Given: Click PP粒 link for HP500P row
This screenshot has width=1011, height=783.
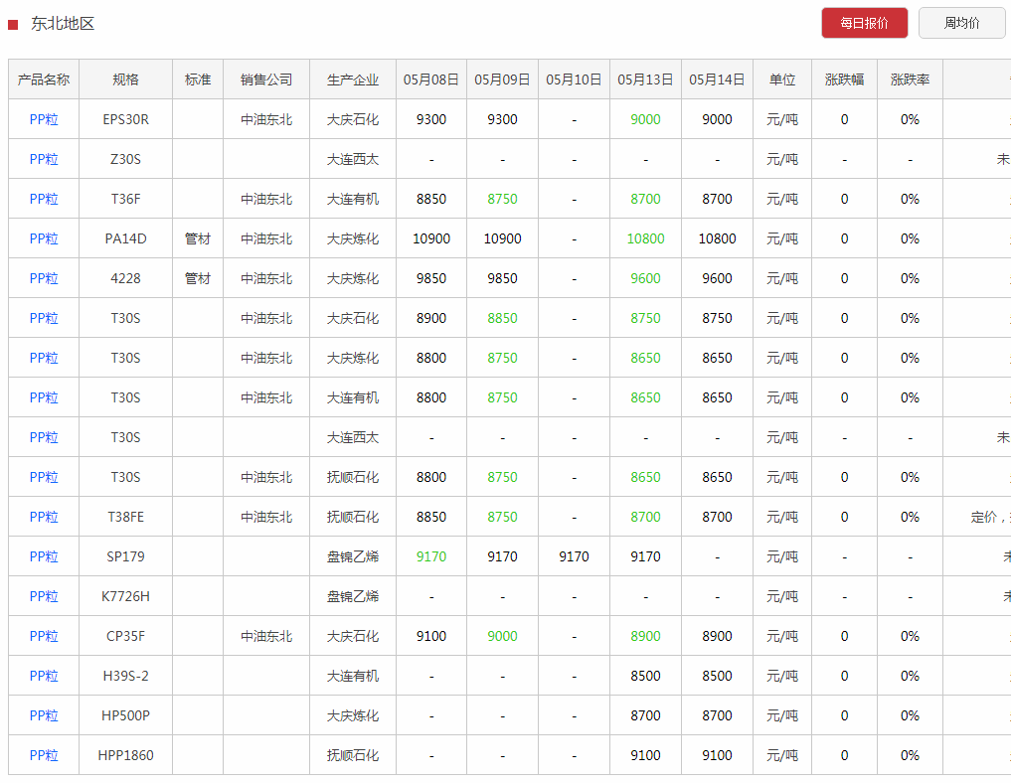Looking at the screenshot, I should [x=44, y=715].
